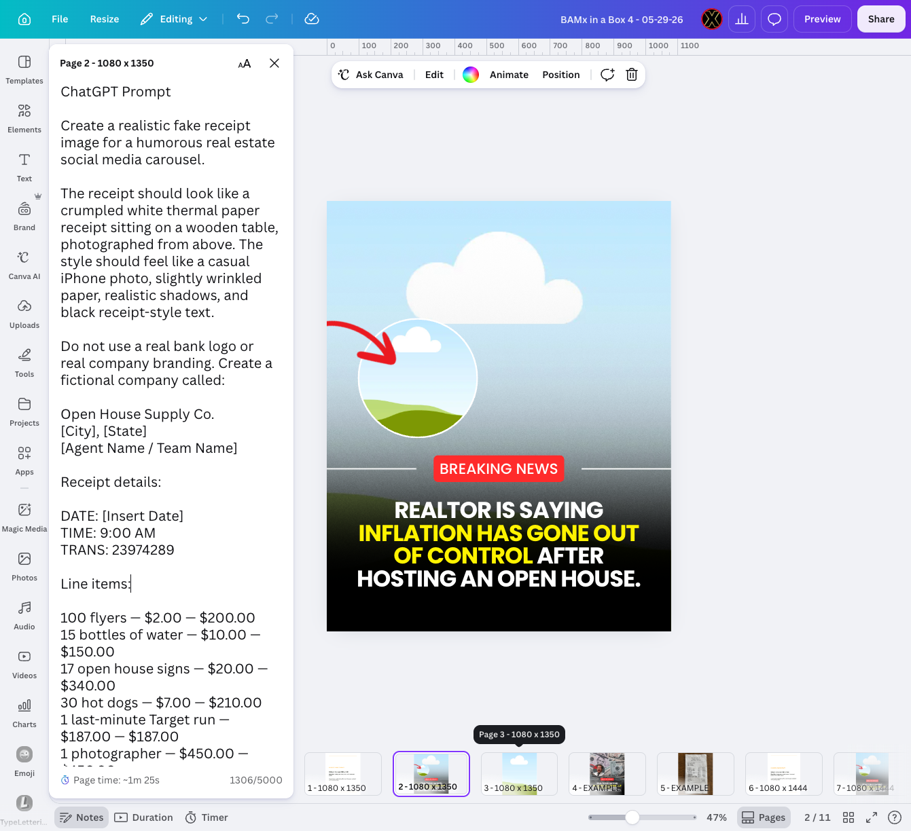The image size is (911, 831).
Task: Toggle notes text size AA
Action: [245, 63]
